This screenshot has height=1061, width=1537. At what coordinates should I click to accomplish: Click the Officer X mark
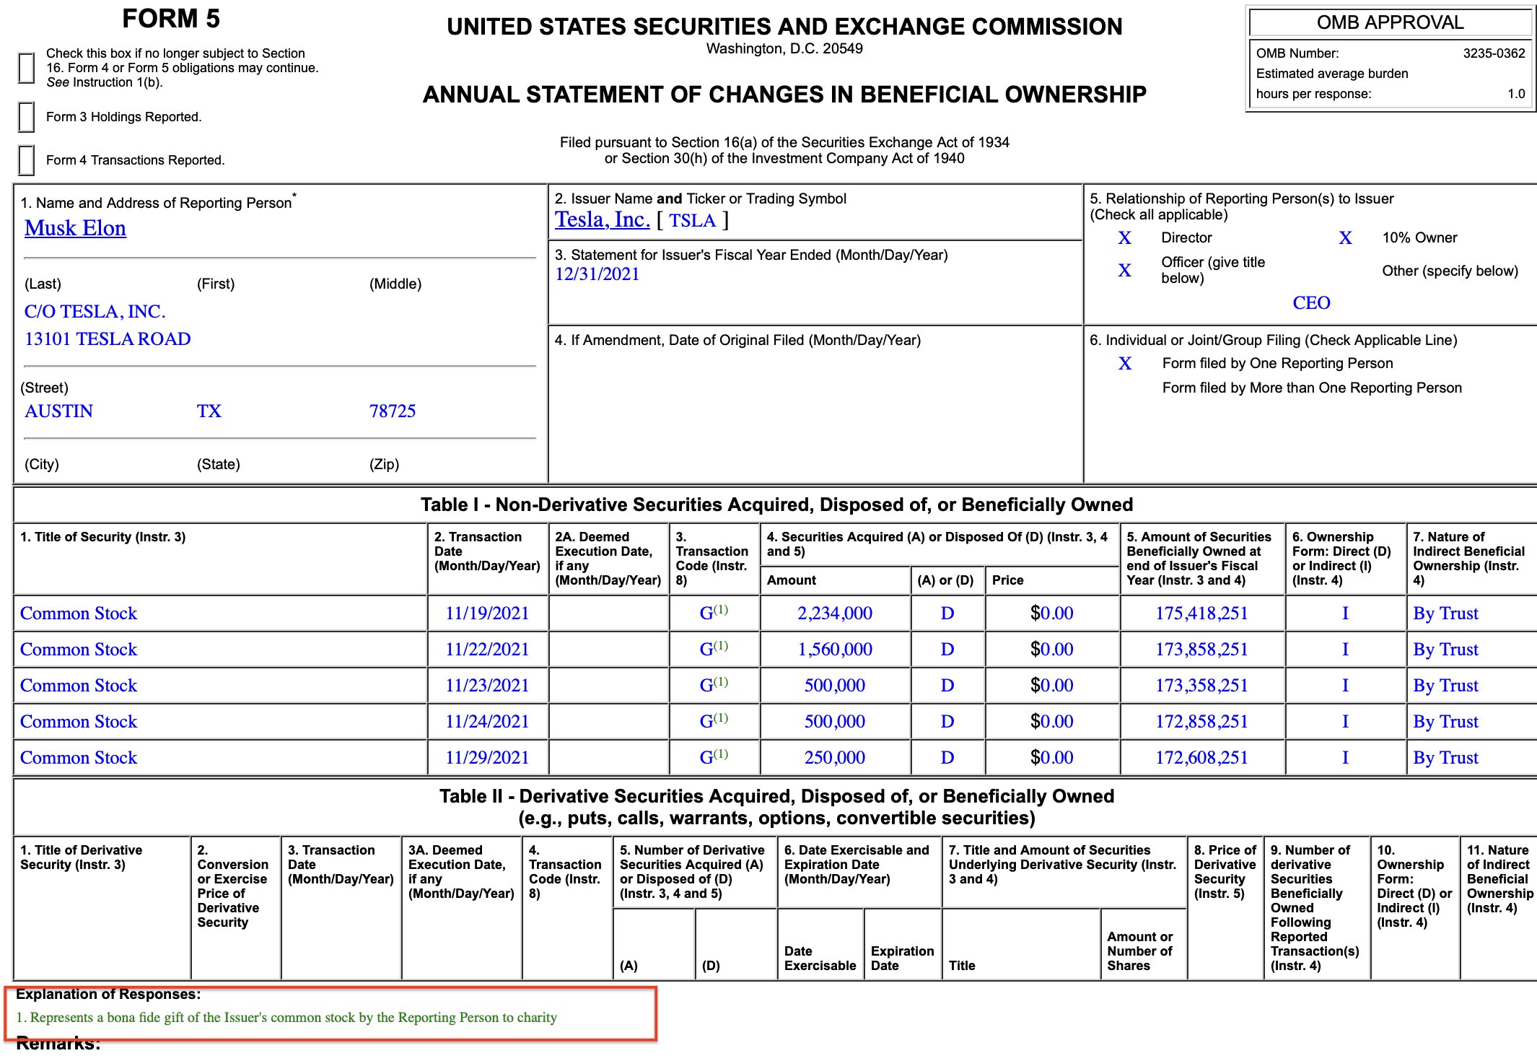coord(1124,271)
